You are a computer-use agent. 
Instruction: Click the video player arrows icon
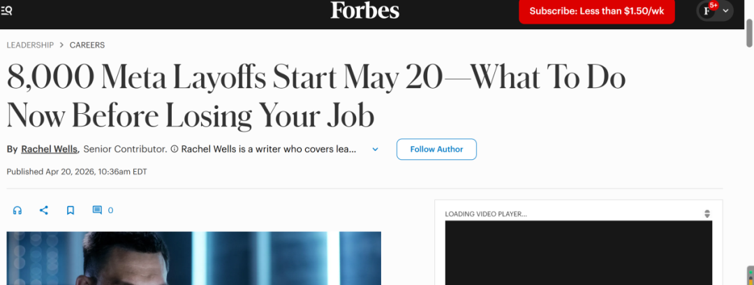click(707, 214)
